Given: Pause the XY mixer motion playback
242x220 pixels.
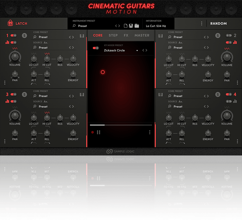Looking at the screenshot, I should point(99,132).
